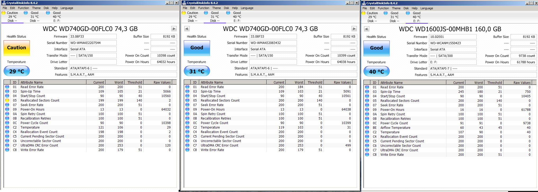
Task: Click Good health status button in middle window
Action: point(197,48)
